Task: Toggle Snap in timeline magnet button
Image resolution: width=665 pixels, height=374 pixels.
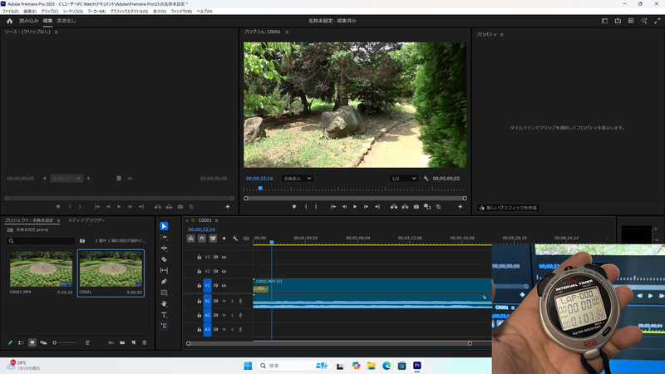Action: coord(202,239)
